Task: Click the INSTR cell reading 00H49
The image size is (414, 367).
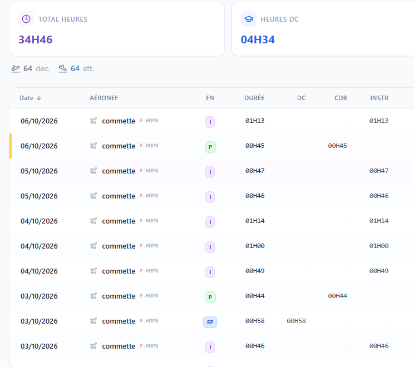Action: (379, 271)
